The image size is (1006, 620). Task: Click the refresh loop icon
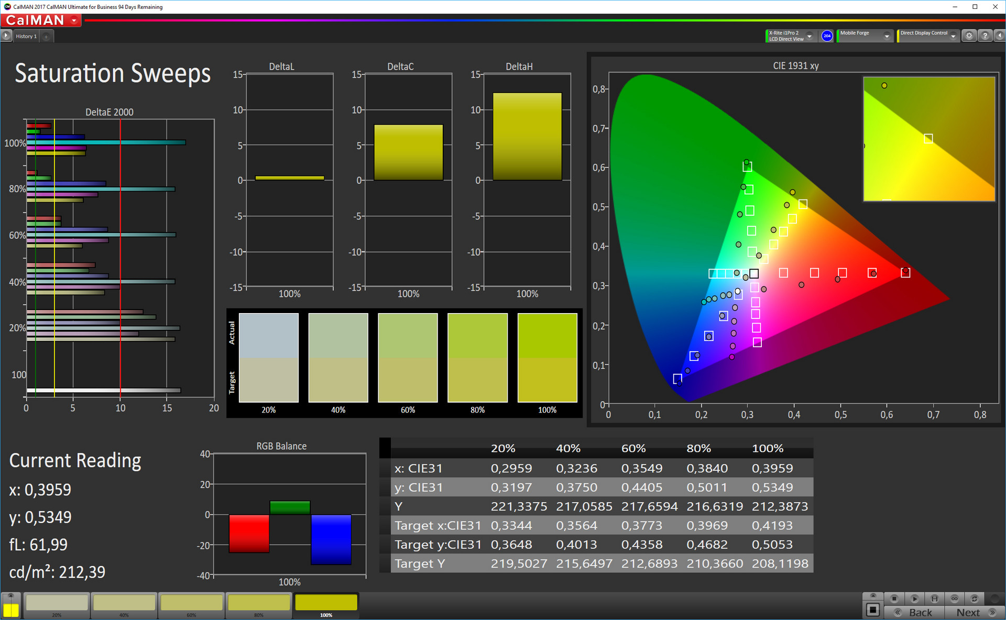pos(975,599)
